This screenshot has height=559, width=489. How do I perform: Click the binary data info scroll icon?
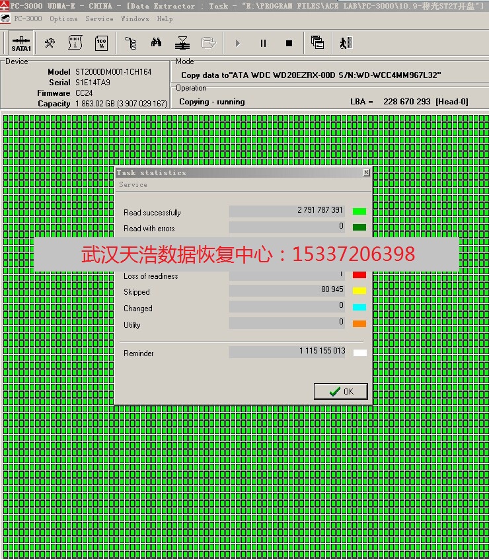(75, 44)
